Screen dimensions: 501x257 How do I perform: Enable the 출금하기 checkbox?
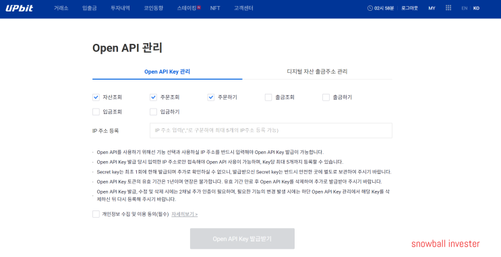tap(326, 97)
